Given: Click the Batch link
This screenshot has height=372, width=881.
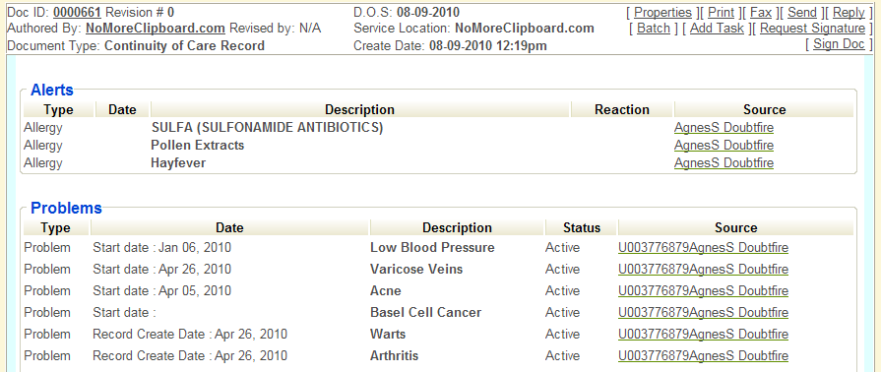Looking at the screenshot, I should pos(654,29).
